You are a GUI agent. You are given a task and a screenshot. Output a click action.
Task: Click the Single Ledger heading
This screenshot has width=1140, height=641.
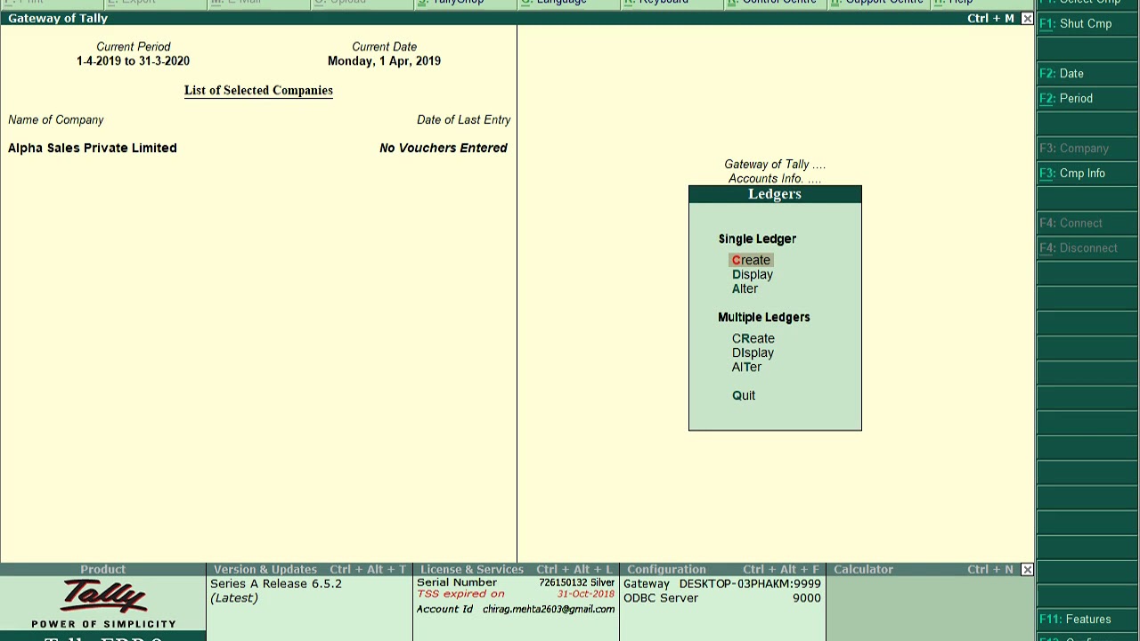point(757,239)
